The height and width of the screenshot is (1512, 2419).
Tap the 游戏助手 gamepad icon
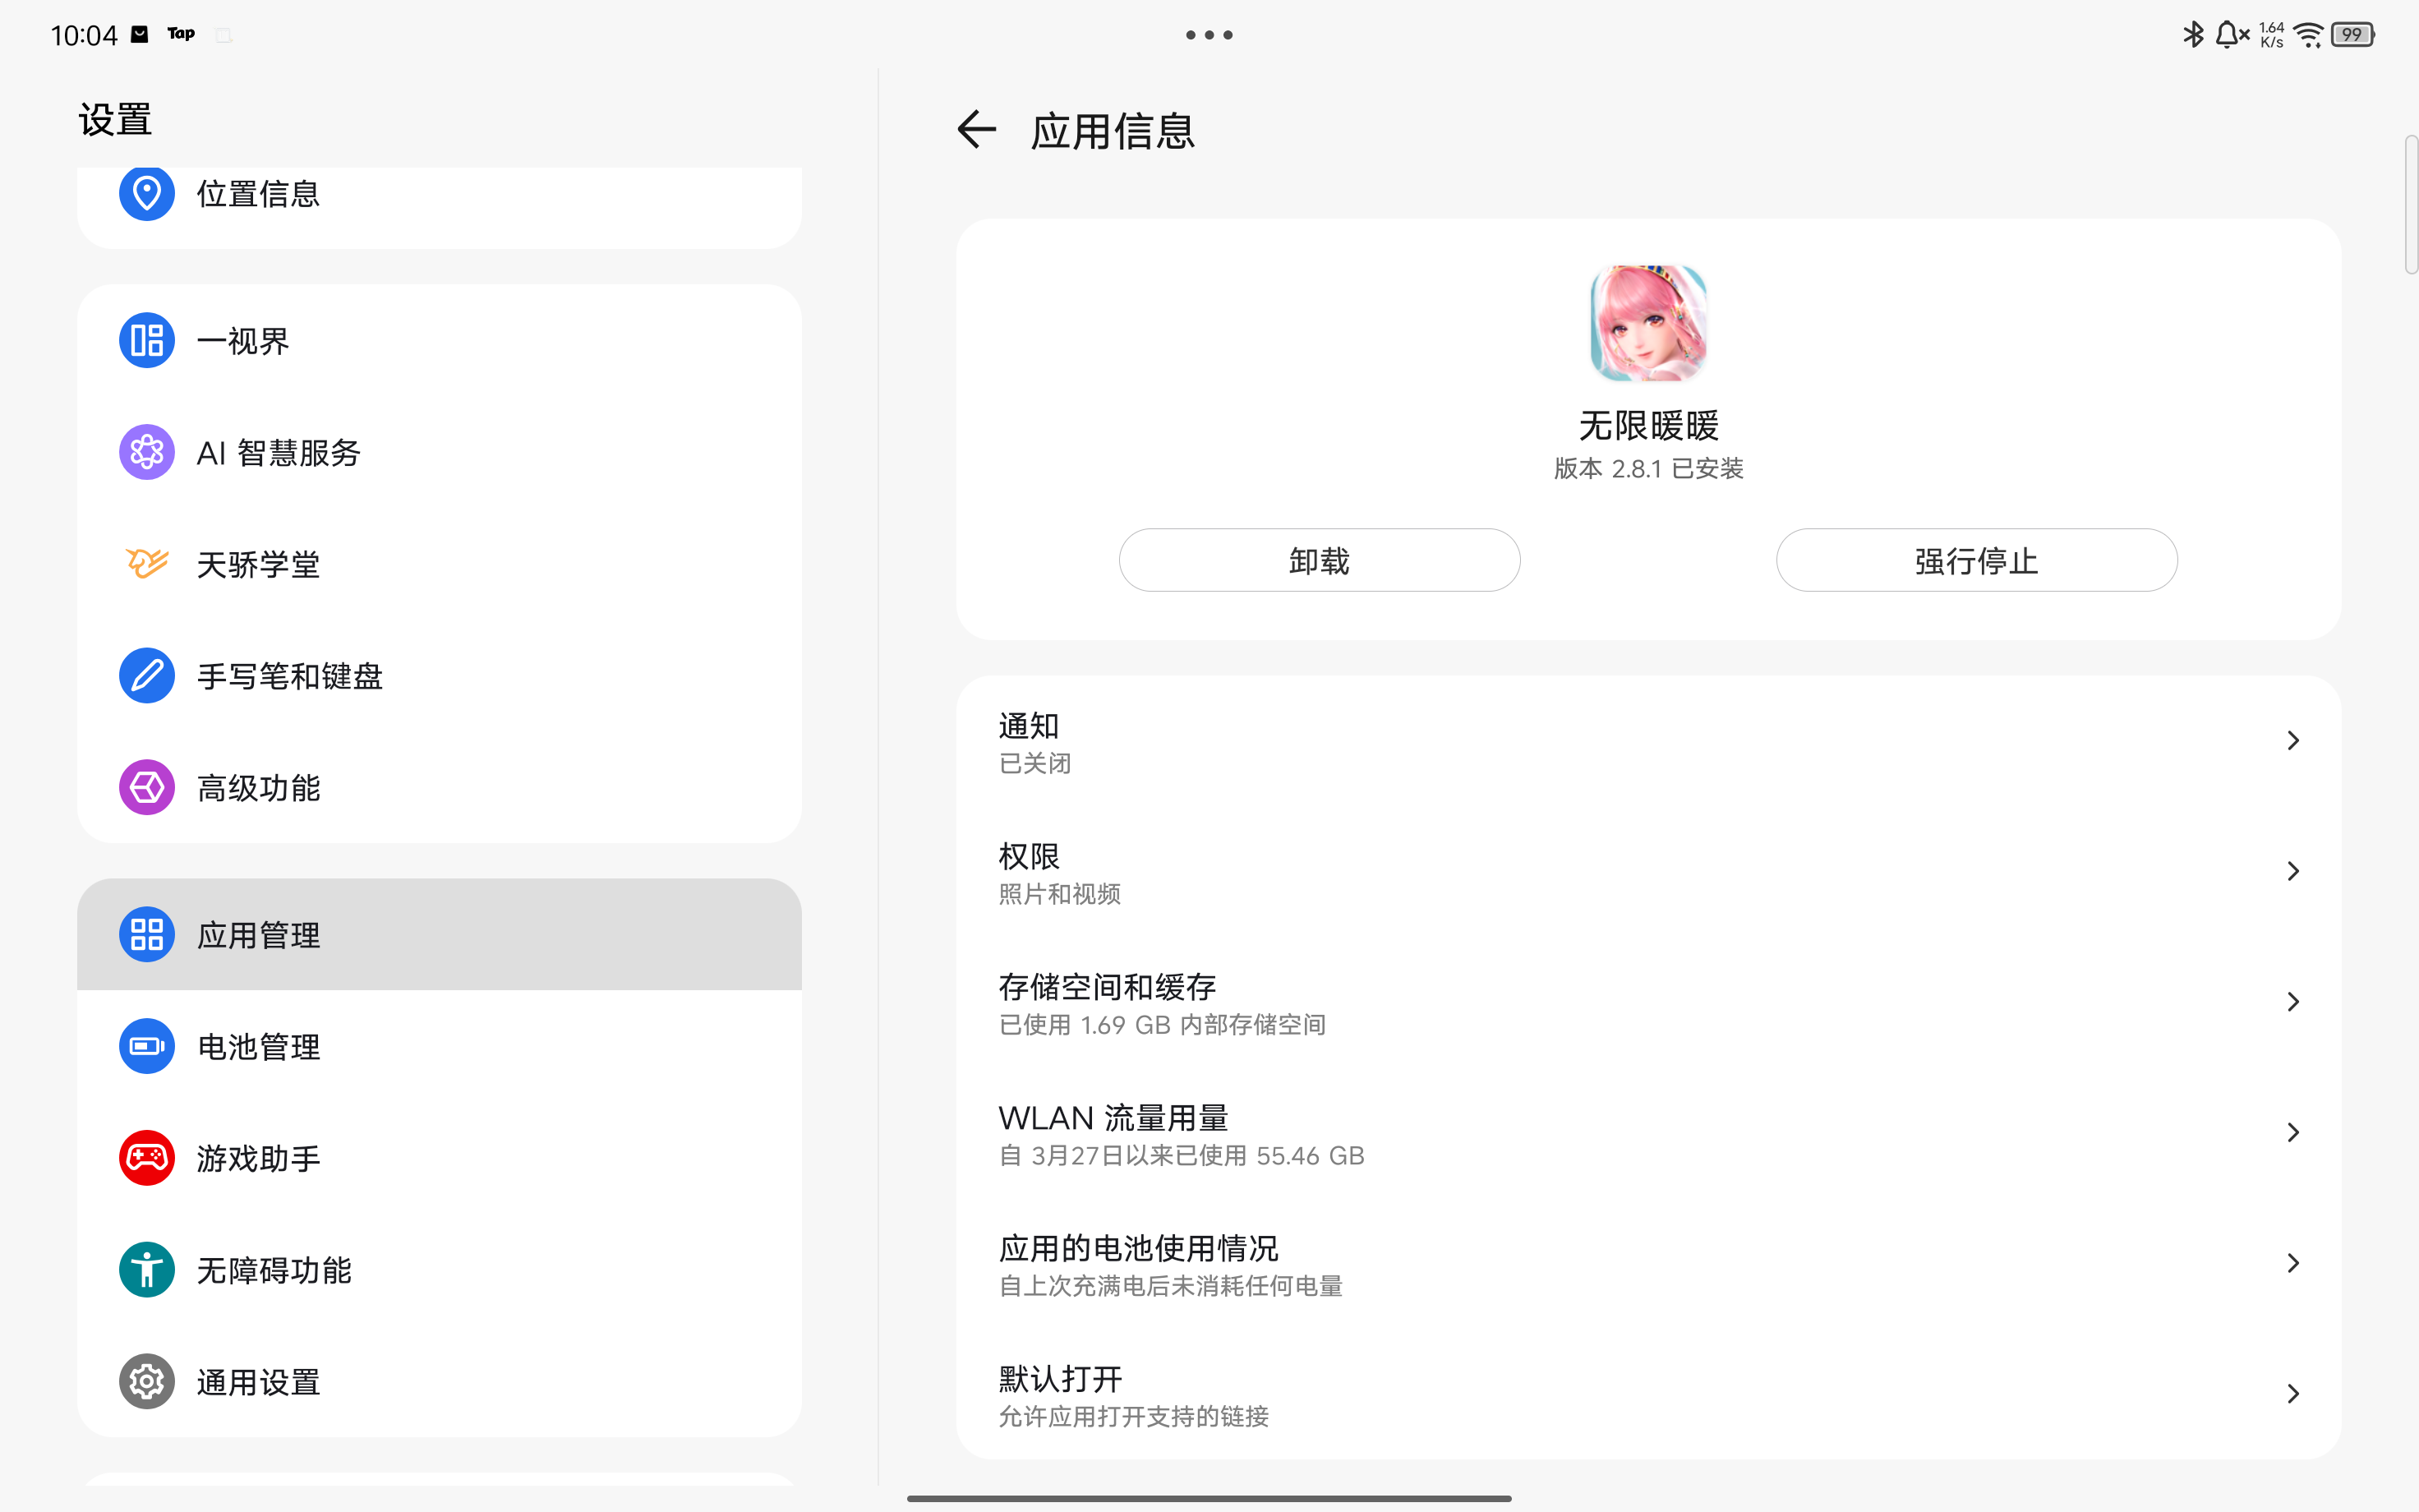(x=147, y=1158)
